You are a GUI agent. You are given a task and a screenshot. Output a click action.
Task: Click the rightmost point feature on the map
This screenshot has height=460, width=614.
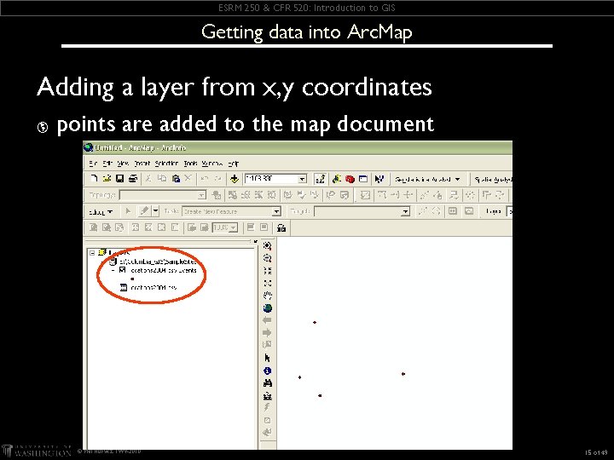click(x=403, y=374)
